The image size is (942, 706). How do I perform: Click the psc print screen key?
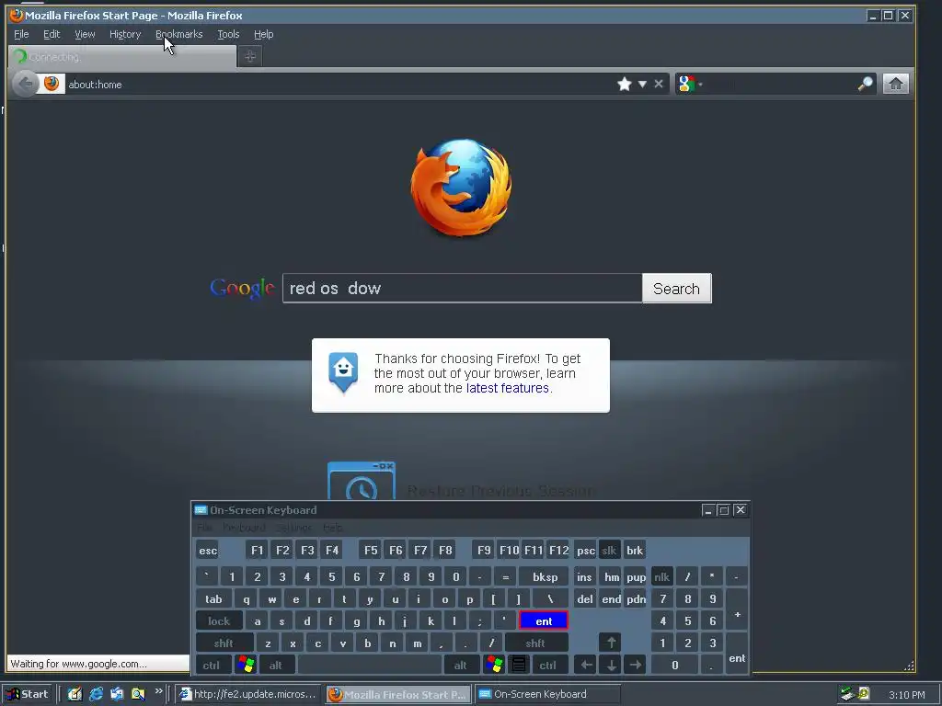586,551
